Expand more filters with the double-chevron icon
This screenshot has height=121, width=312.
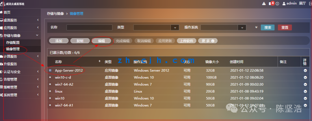click(x=257, y=27)
